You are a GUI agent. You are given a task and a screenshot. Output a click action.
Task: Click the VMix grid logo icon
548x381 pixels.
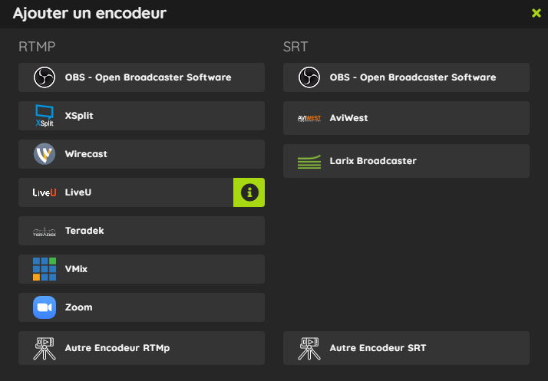45,269
